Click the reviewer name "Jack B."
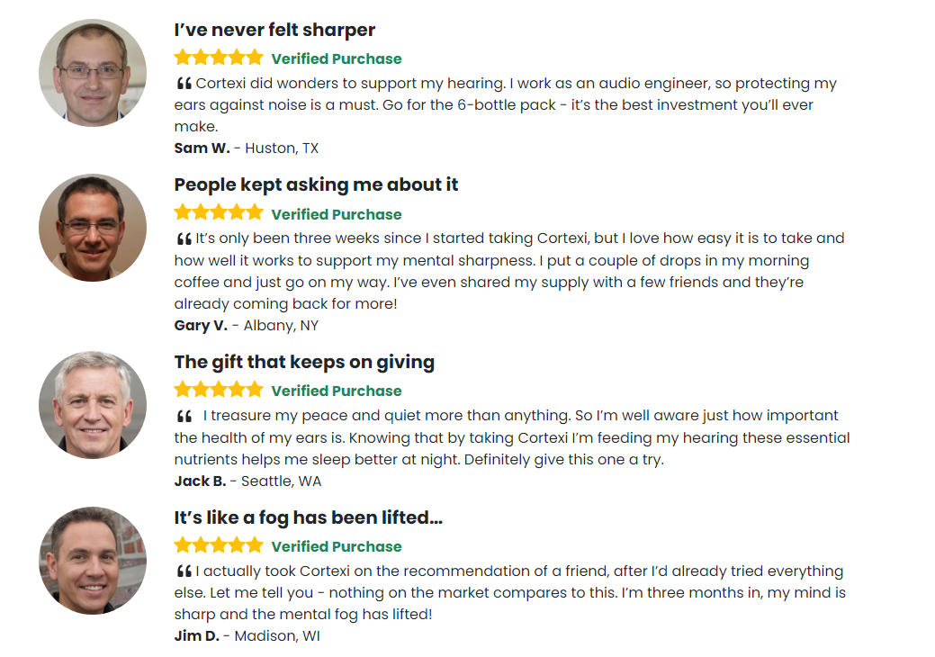The height and width of the screenshot is (657, 935). pyautogui.click(x=200, y=481)
